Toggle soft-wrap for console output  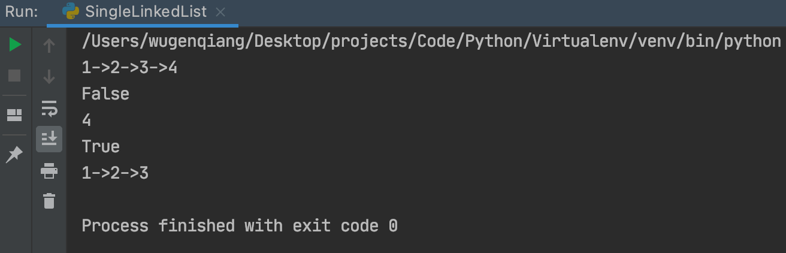(49, 108)
